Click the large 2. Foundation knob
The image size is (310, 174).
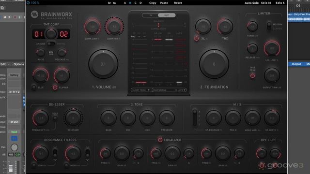(x=214, y=64)
